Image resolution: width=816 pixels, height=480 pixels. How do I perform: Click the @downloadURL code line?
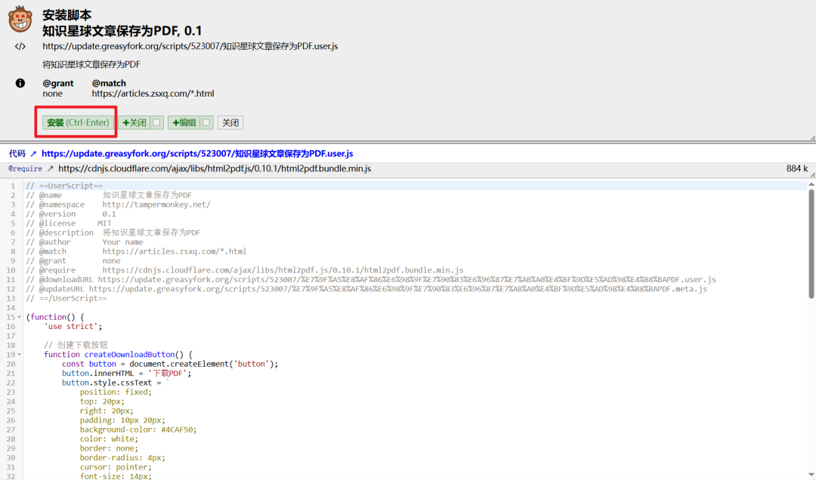(x=371, y=280)
